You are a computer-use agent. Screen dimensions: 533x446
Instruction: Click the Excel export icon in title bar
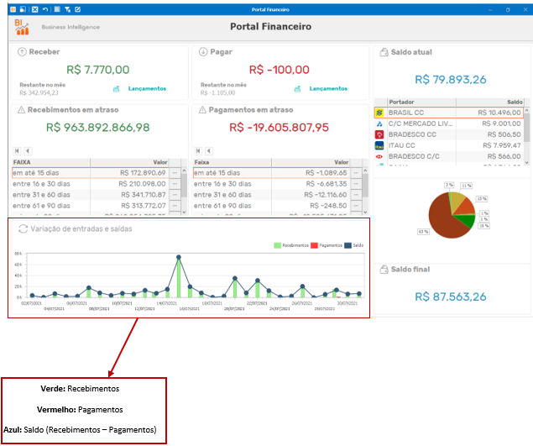[x=35, y=9]
